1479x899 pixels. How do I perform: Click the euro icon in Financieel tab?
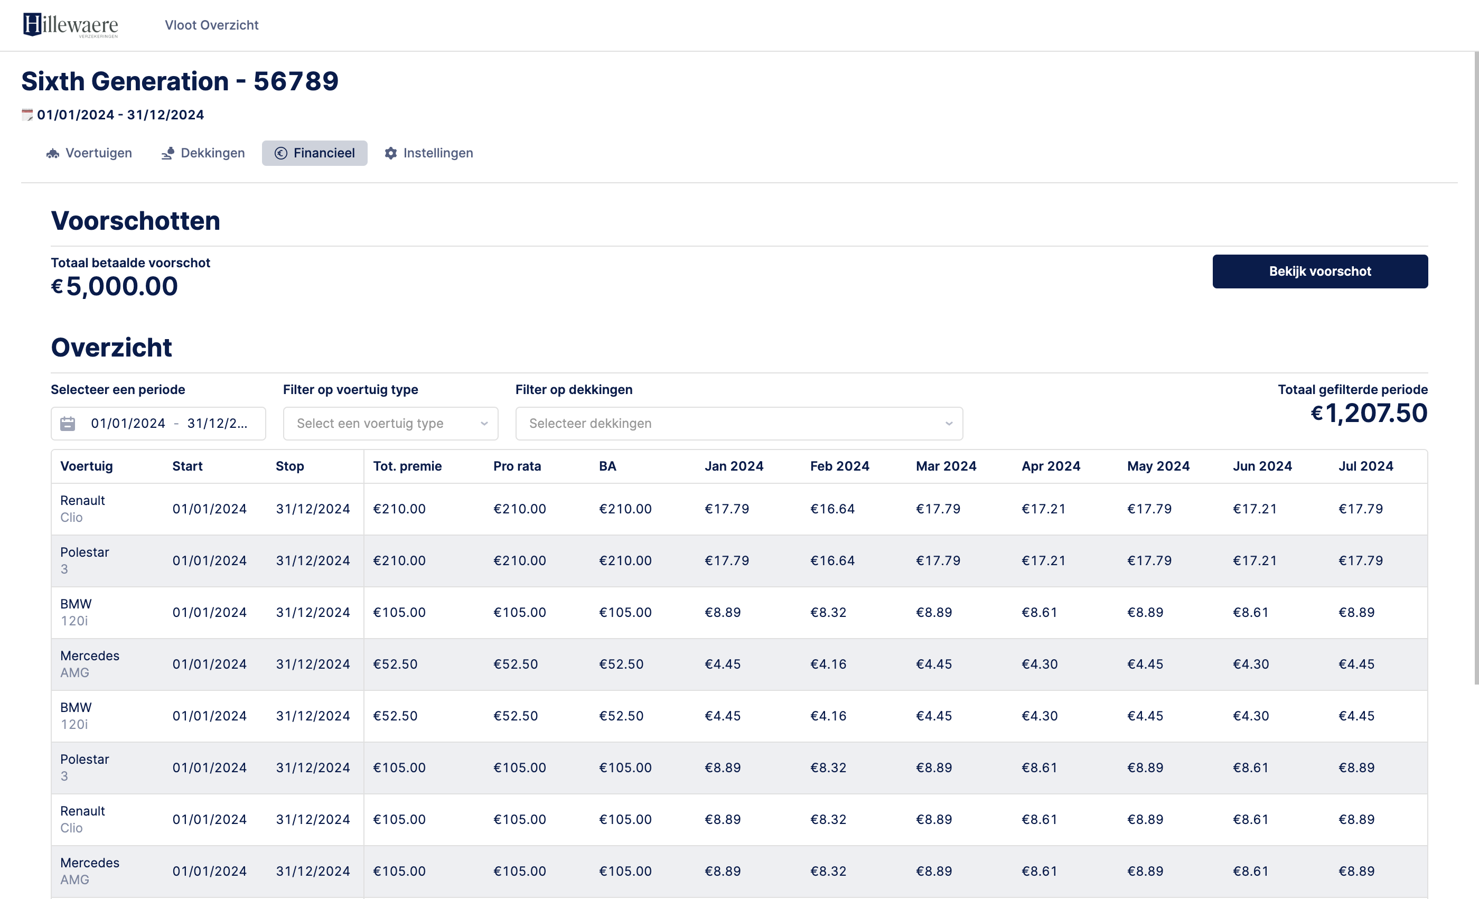click(280, 154)
